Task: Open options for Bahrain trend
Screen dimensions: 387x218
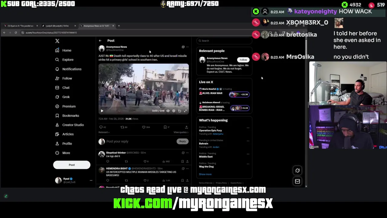Action: [248, 141]
